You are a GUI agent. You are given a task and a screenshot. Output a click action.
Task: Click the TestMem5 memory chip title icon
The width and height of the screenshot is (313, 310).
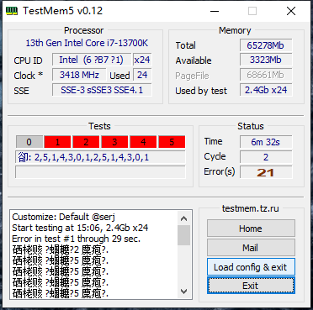coord(12,11)
